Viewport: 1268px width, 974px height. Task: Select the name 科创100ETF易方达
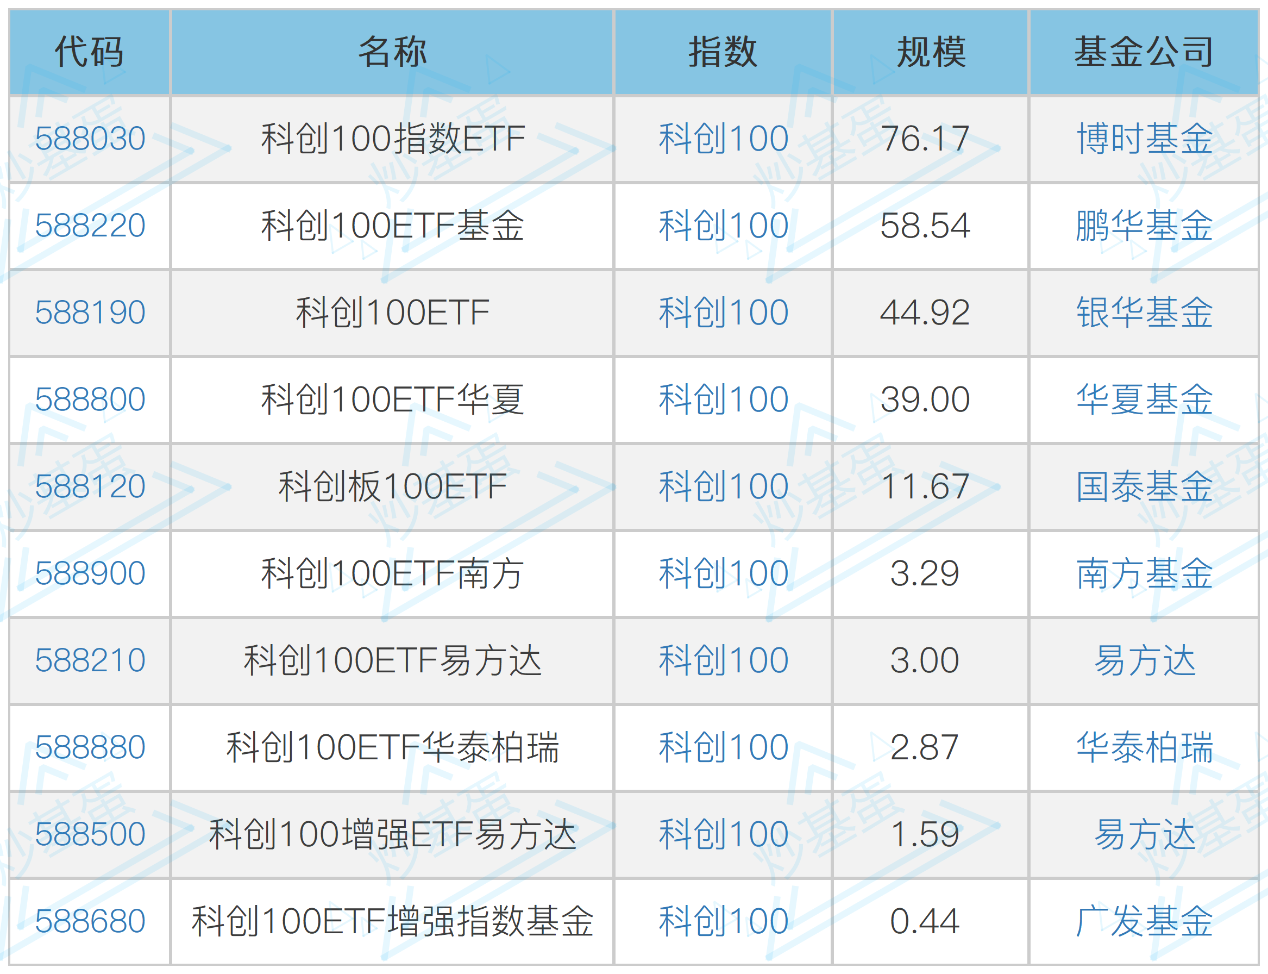click(x=393, y=660)
